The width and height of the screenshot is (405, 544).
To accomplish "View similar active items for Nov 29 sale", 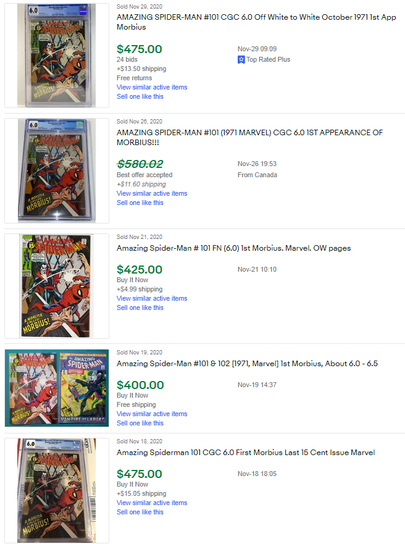I will click(152, 87).
